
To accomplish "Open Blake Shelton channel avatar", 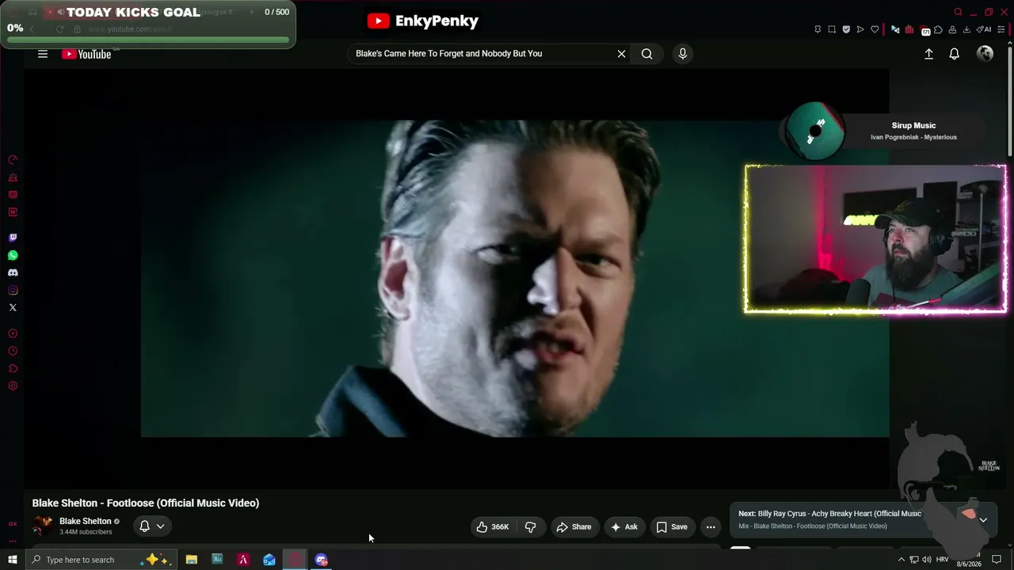I will click(x=42, y=526).
